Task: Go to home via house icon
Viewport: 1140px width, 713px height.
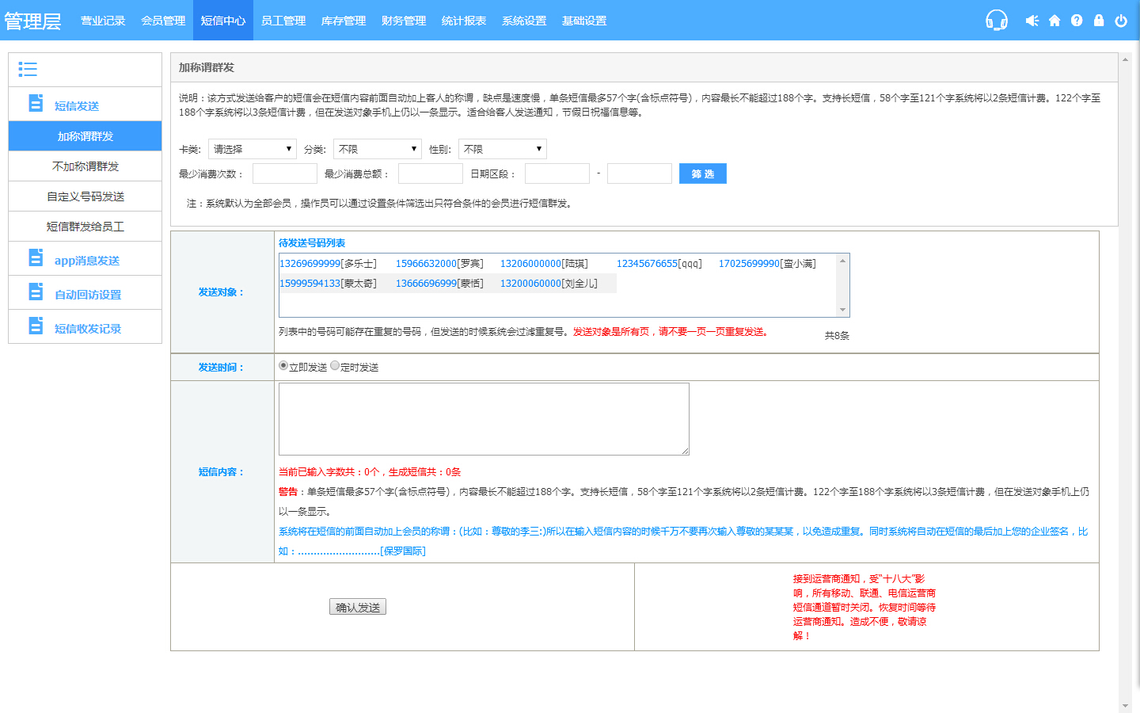Action: [1054, 21]
